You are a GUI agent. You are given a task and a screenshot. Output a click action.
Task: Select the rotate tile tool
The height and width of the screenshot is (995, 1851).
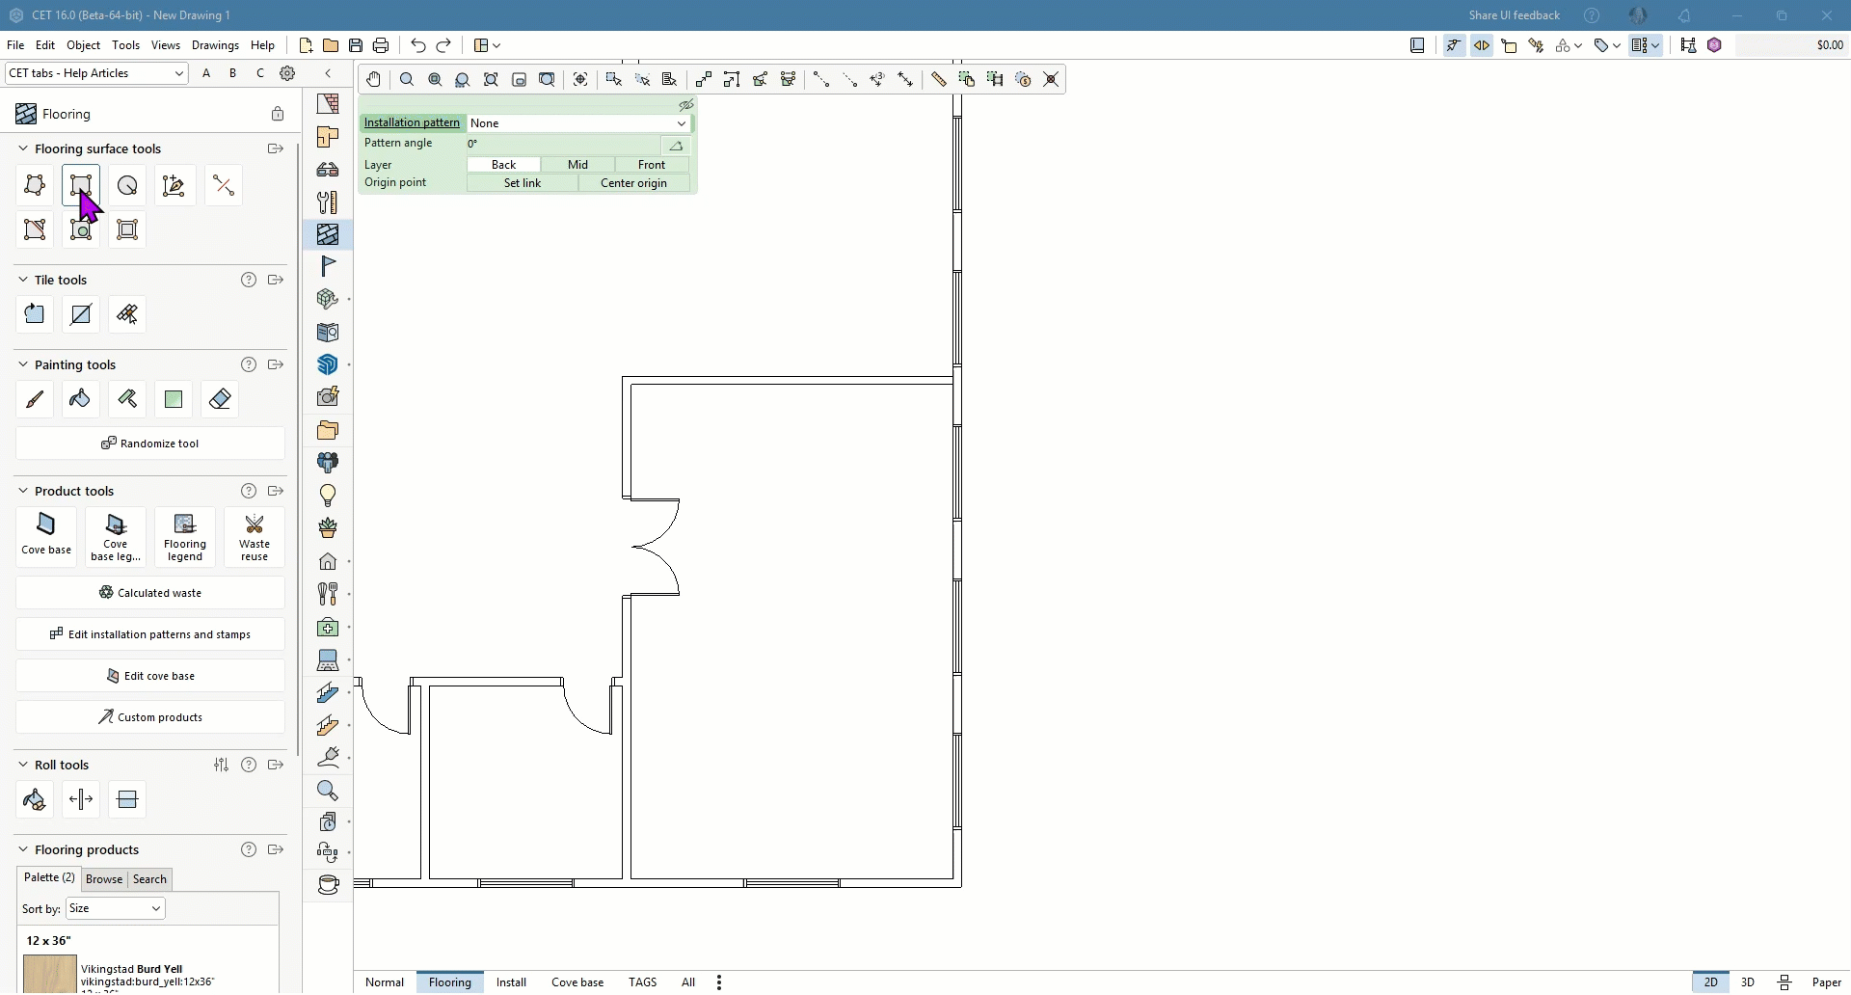(x=35, y=314)
